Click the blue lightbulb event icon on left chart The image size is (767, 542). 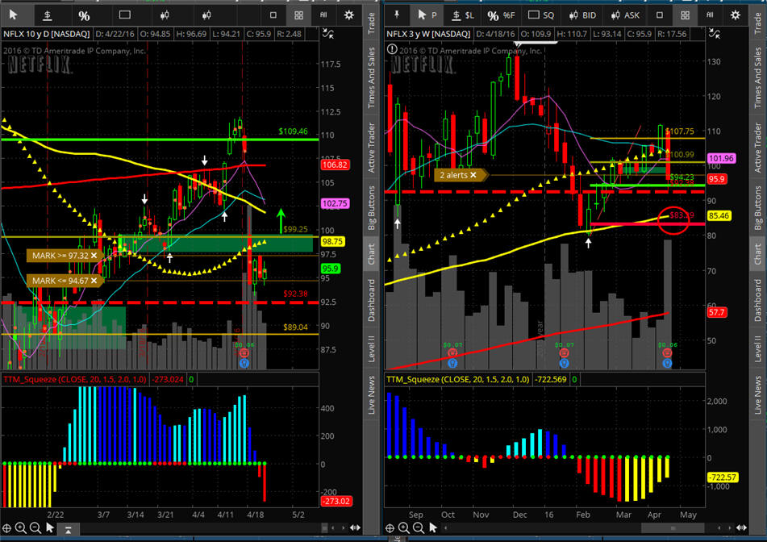tap(244, 363)
